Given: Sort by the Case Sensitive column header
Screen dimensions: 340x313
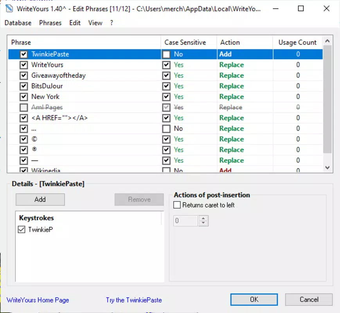Looking at the screenshot, I should (189, 42).
